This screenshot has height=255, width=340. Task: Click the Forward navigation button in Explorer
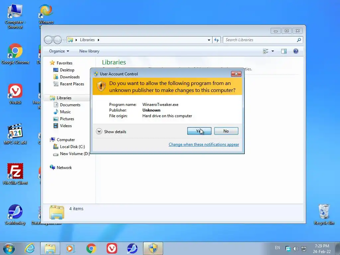pyautogui.click(x=57, y=40)
